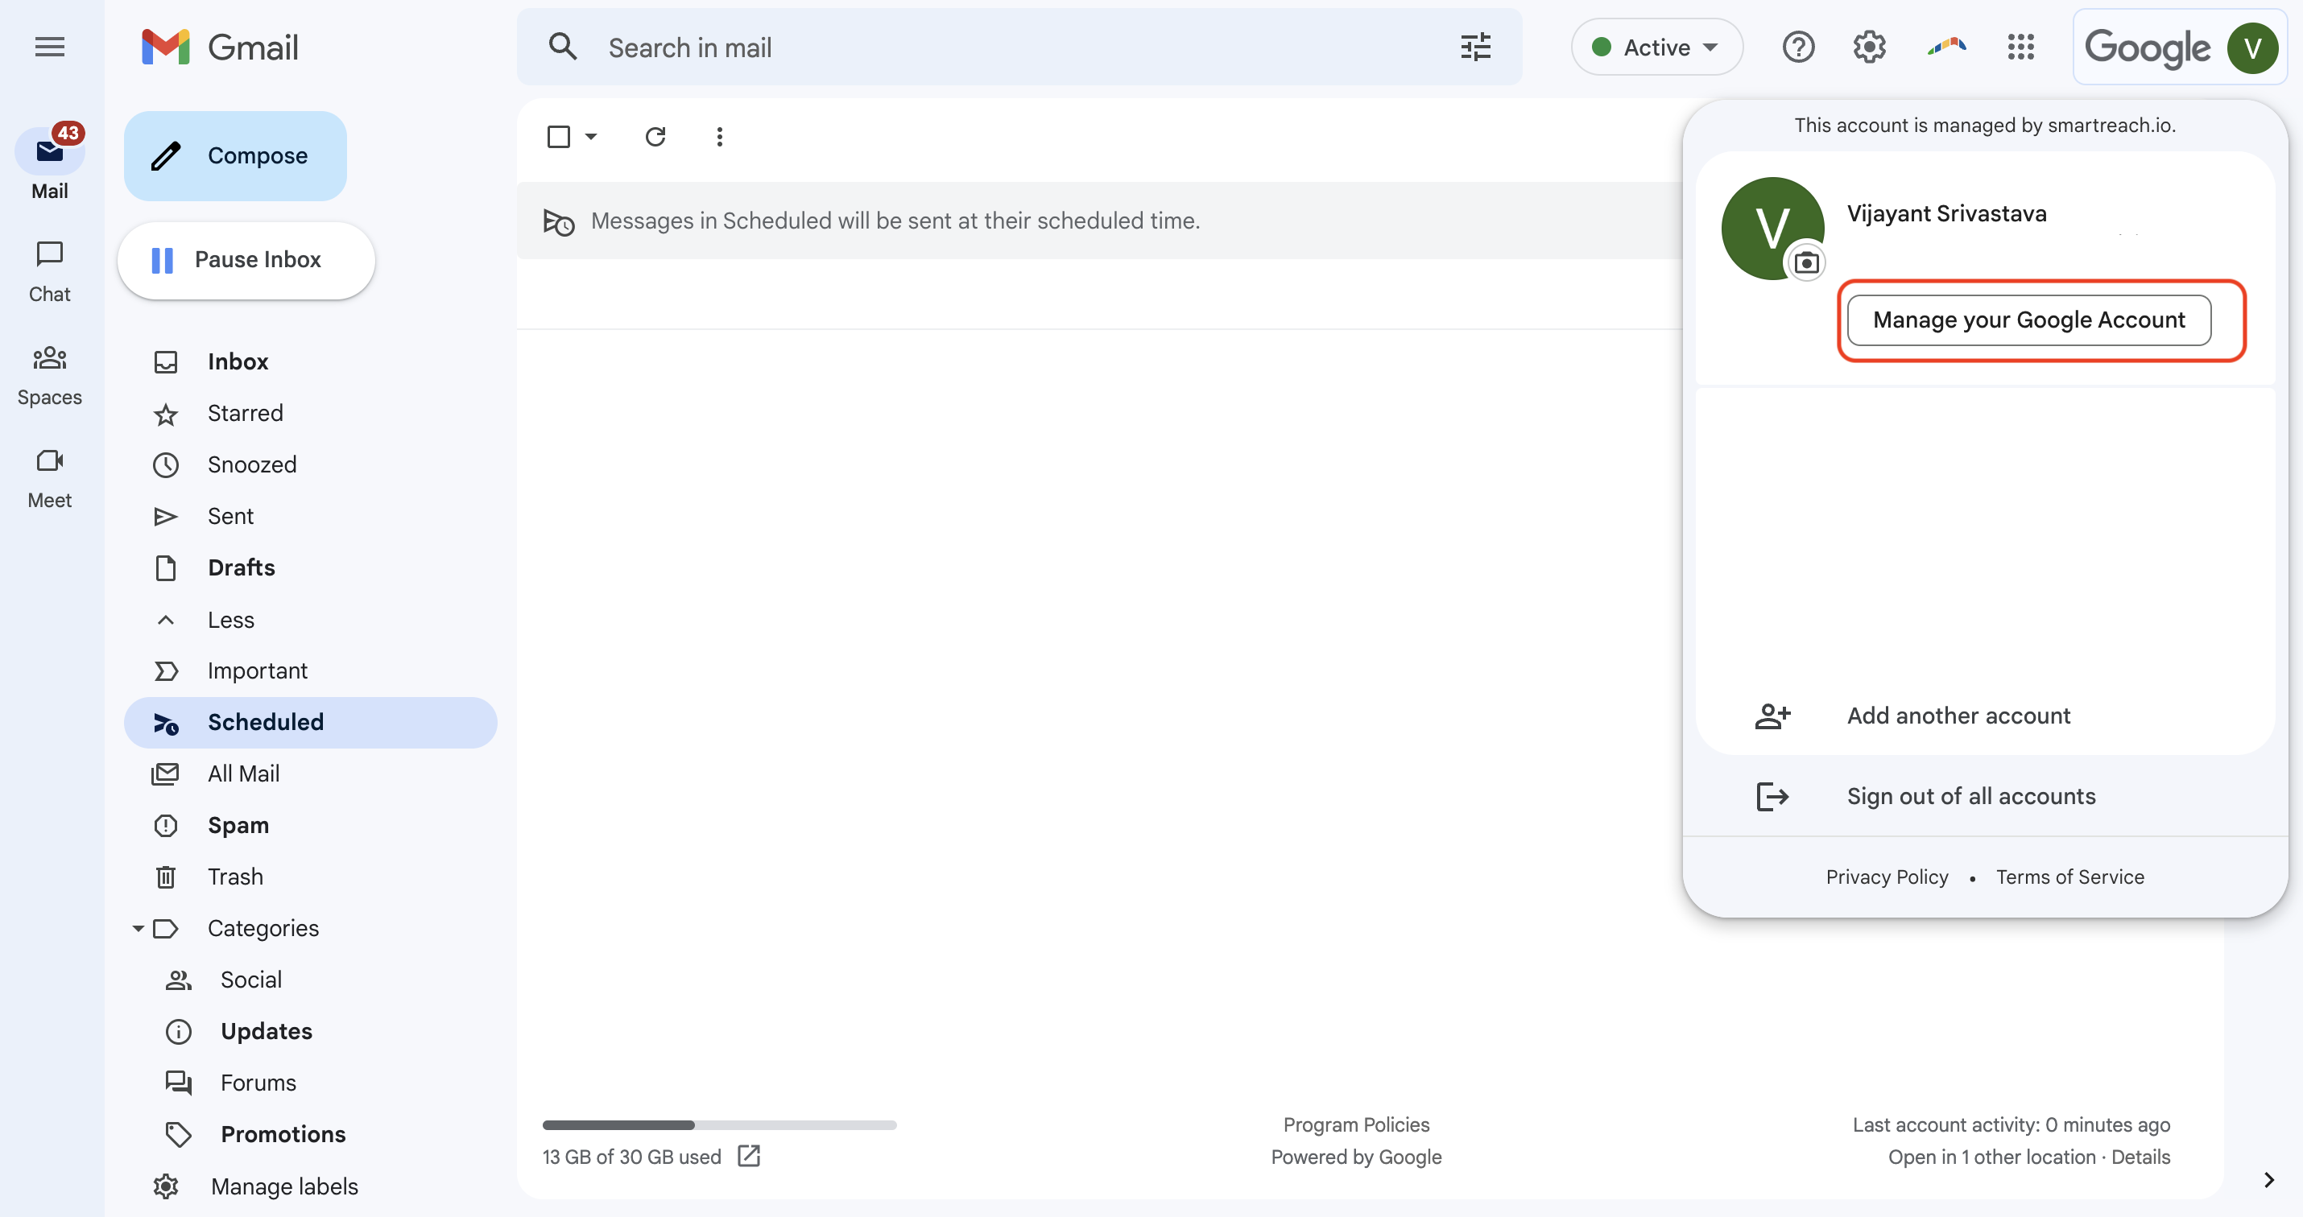Click Sign out of all accounts
The width and height of the screenshot is (2303, 1217).
tap(1970, 795)
